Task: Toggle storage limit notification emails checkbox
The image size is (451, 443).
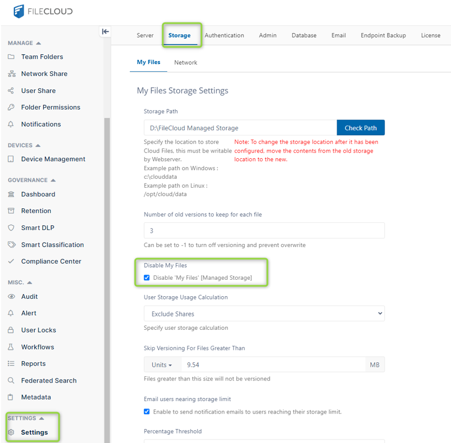Action: coord(147,411)
